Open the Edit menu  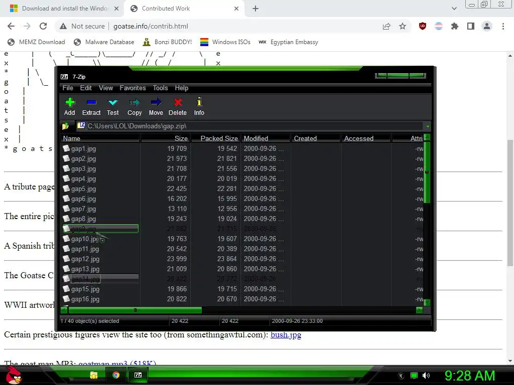tap(86, 88)
